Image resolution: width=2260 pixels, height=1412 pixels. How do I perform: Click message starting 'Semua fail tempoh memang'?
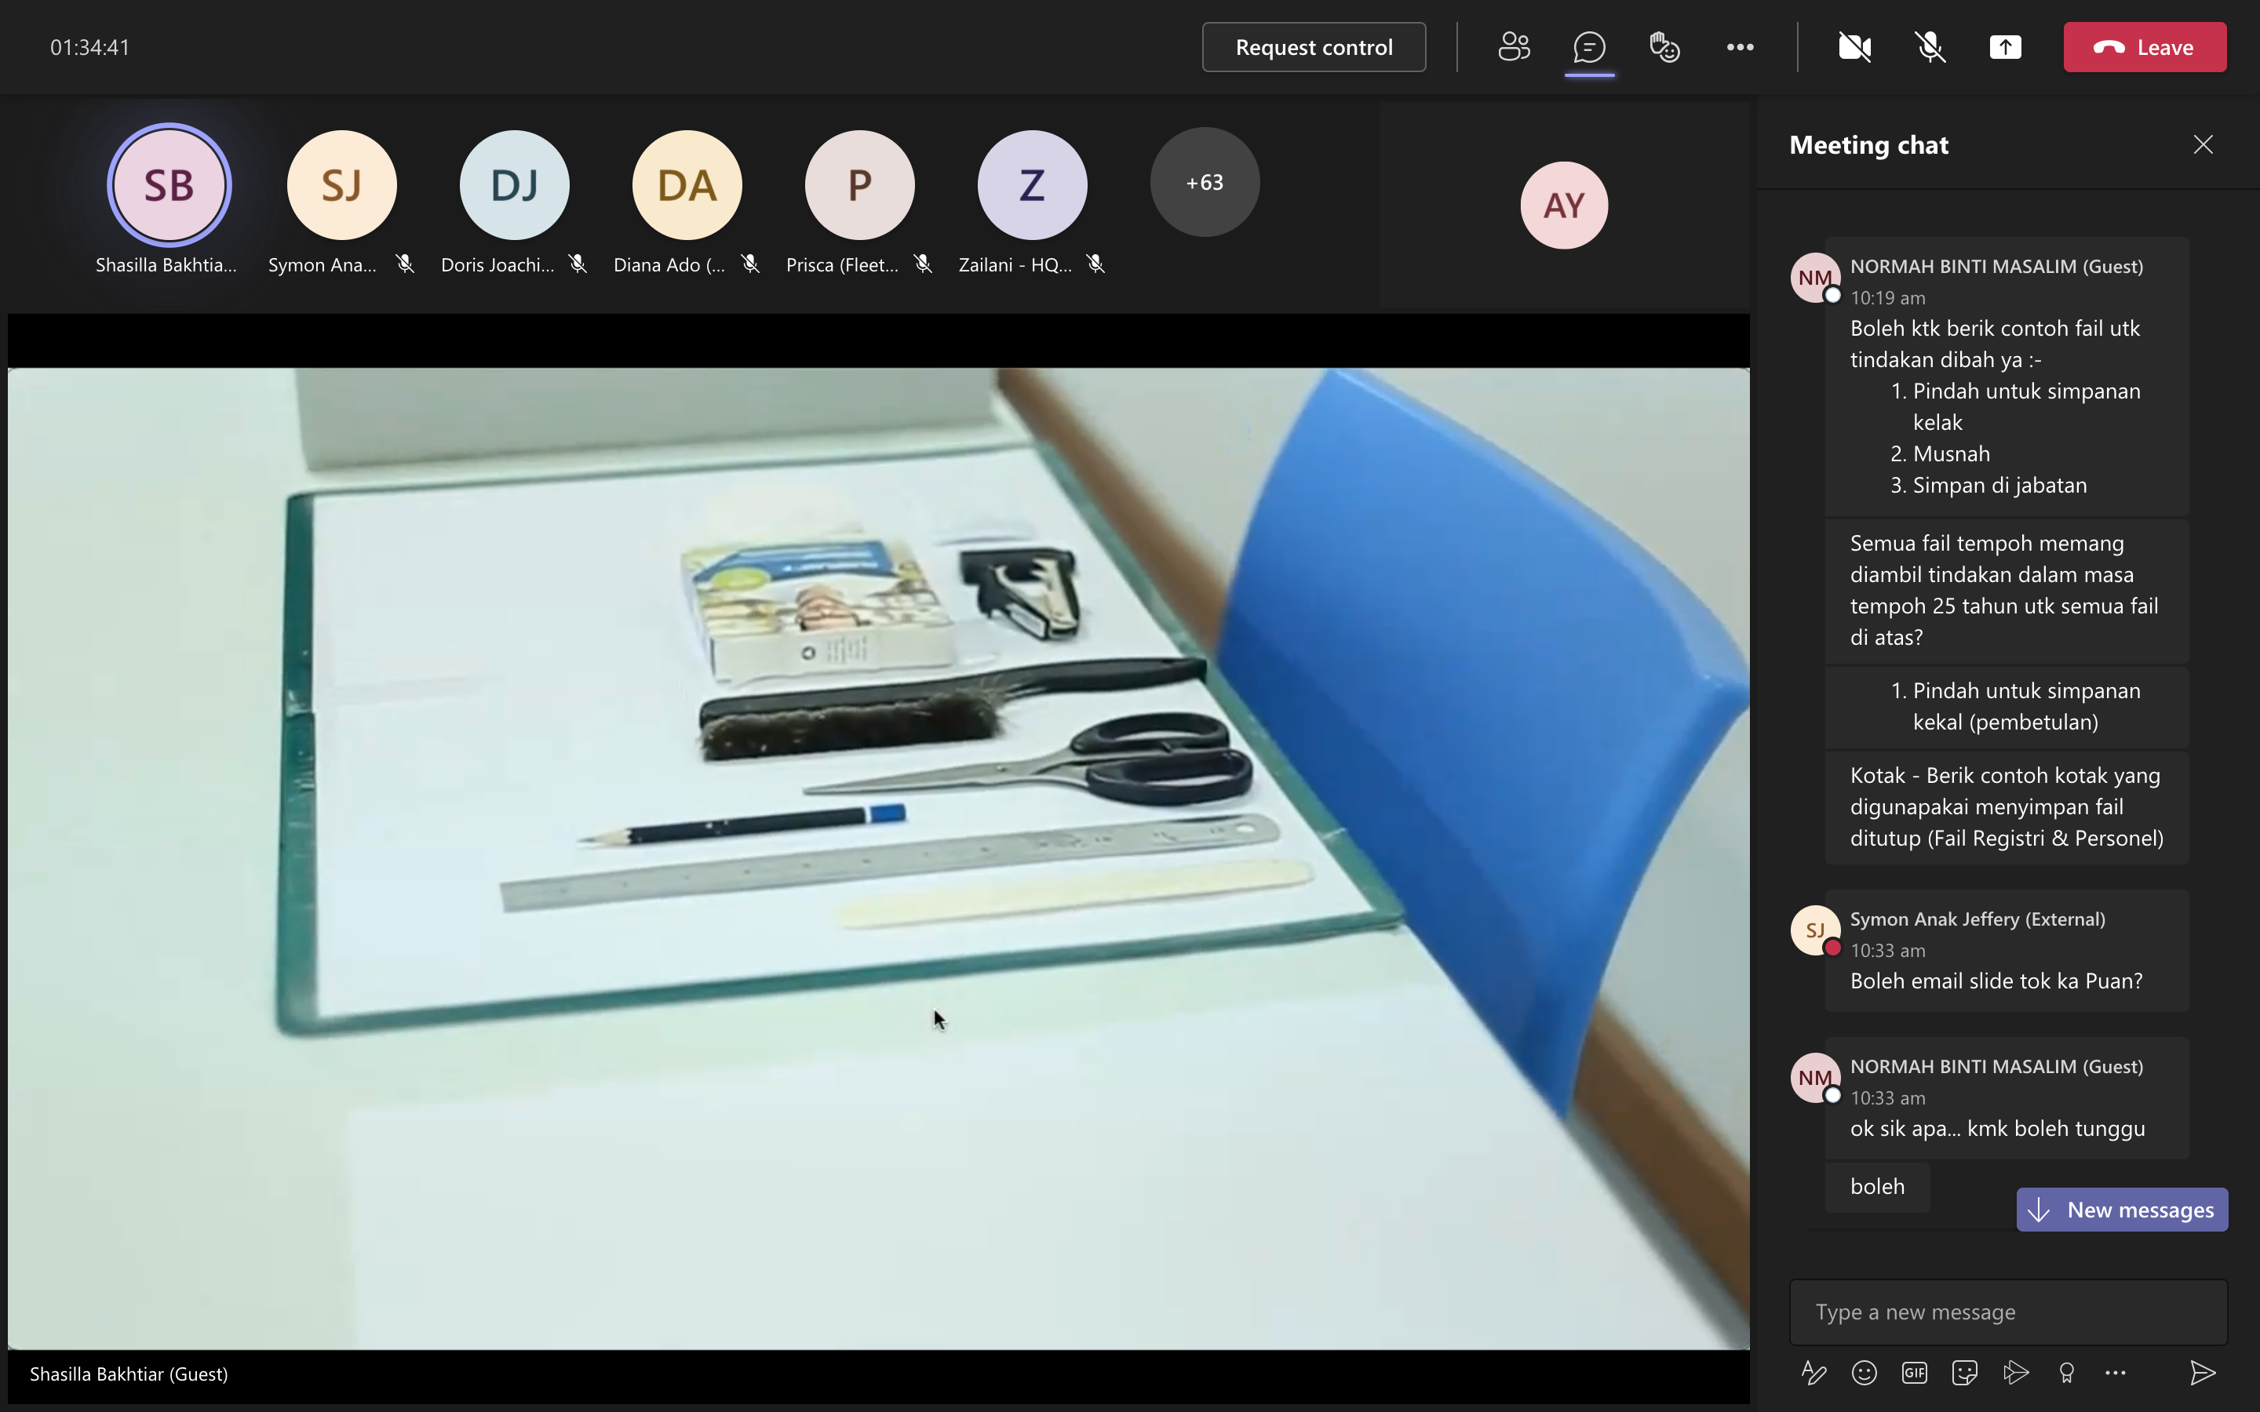pos(2007,590)
